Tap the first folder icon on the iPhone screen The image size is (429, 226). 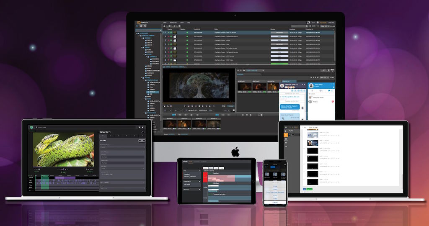(x=267, y=175)
